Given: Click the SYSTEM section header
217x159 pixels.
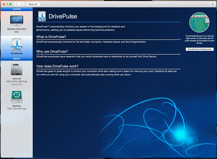Looking at the screenshot, I should coord(17,9).
